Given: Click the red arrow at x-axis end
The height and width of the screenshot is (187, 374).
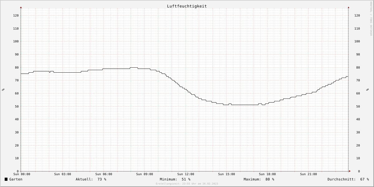Looking at the screenshot, I should tap(350, 171).
